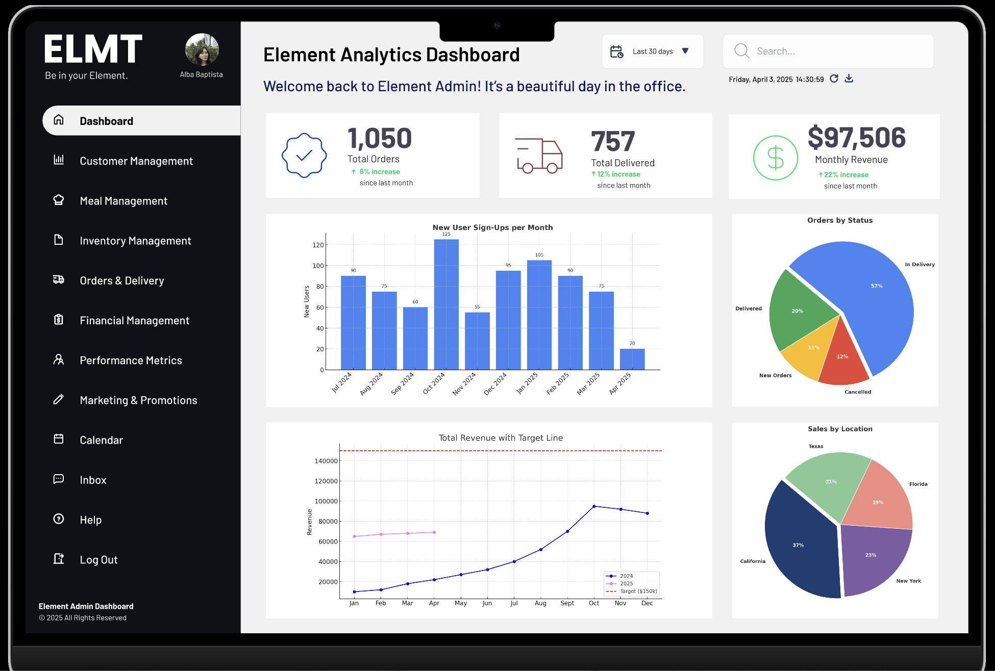Open Alba Baptista profile avatar
The height and width of the screenshot is (671, 995).
click(202, 50)
